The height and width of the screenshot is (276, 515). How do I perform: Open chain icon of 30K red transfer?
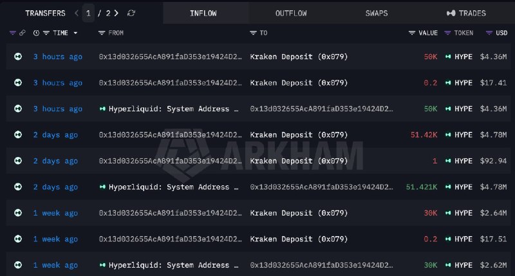pyautogui.click(x=18, y=213)
